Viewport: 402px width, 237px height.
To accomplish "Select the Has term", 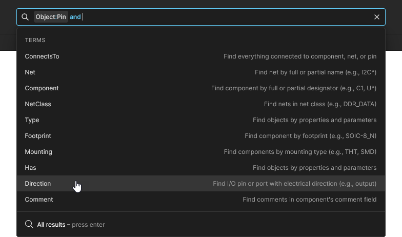I will point(201,168).
